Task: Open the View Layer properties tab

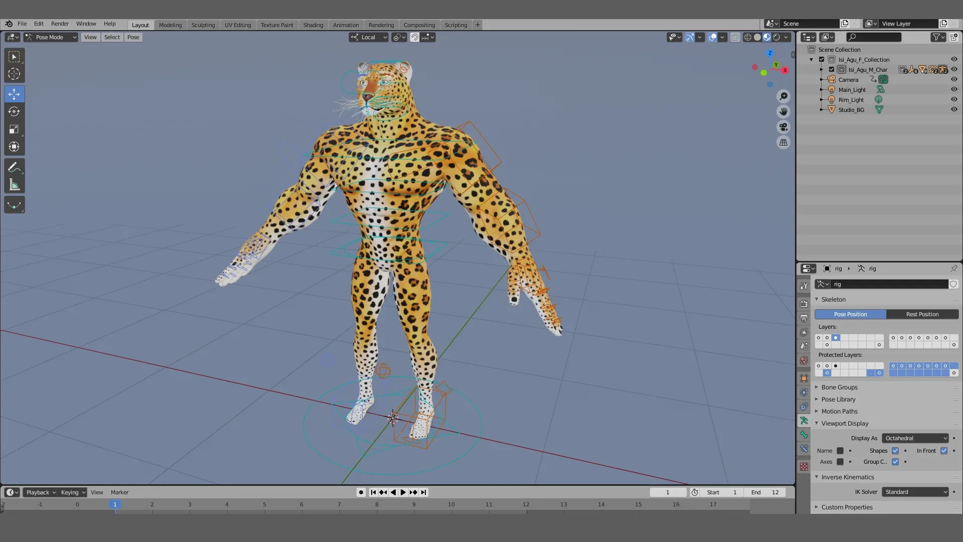Action: click(x=804, y=332)
